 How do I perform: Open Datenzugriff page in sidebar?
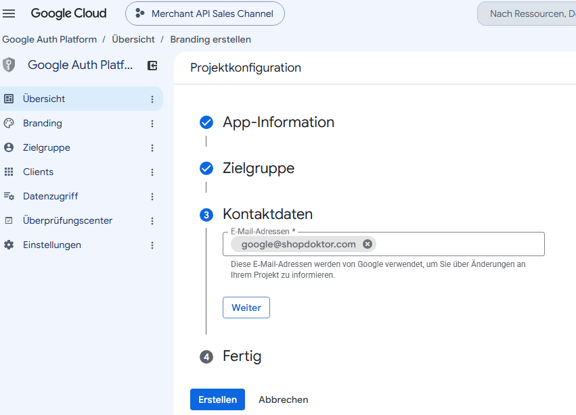(x=81, y=196)
